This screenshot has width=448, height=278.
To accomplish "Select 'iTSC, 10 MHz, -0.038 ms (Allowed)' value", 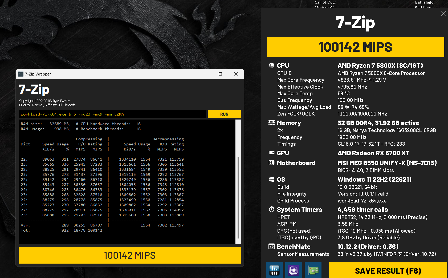I will [x=377, y=231].
